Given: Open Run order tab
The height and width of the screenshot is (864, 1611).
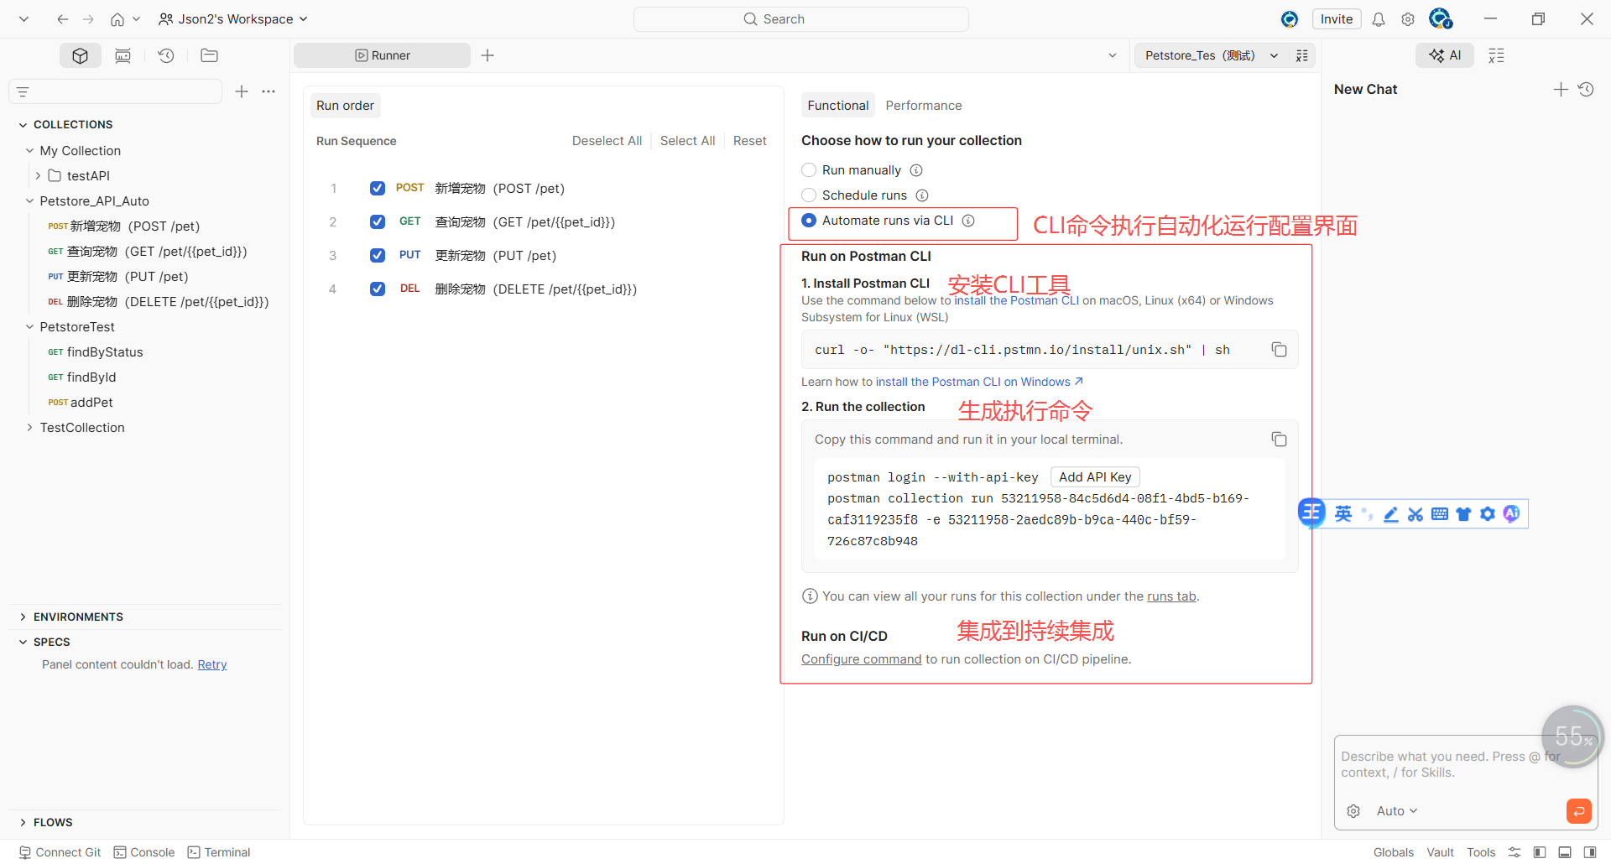Looking at the screenshot, I should 345,106.
